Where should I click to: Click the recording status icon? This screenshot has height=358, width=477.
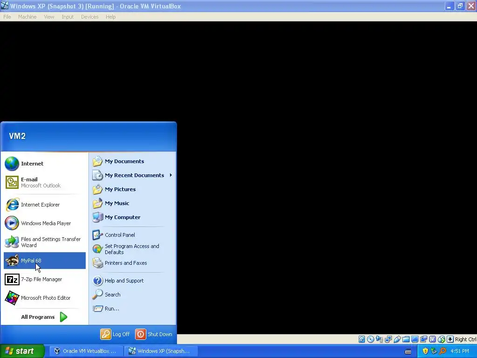423,339
